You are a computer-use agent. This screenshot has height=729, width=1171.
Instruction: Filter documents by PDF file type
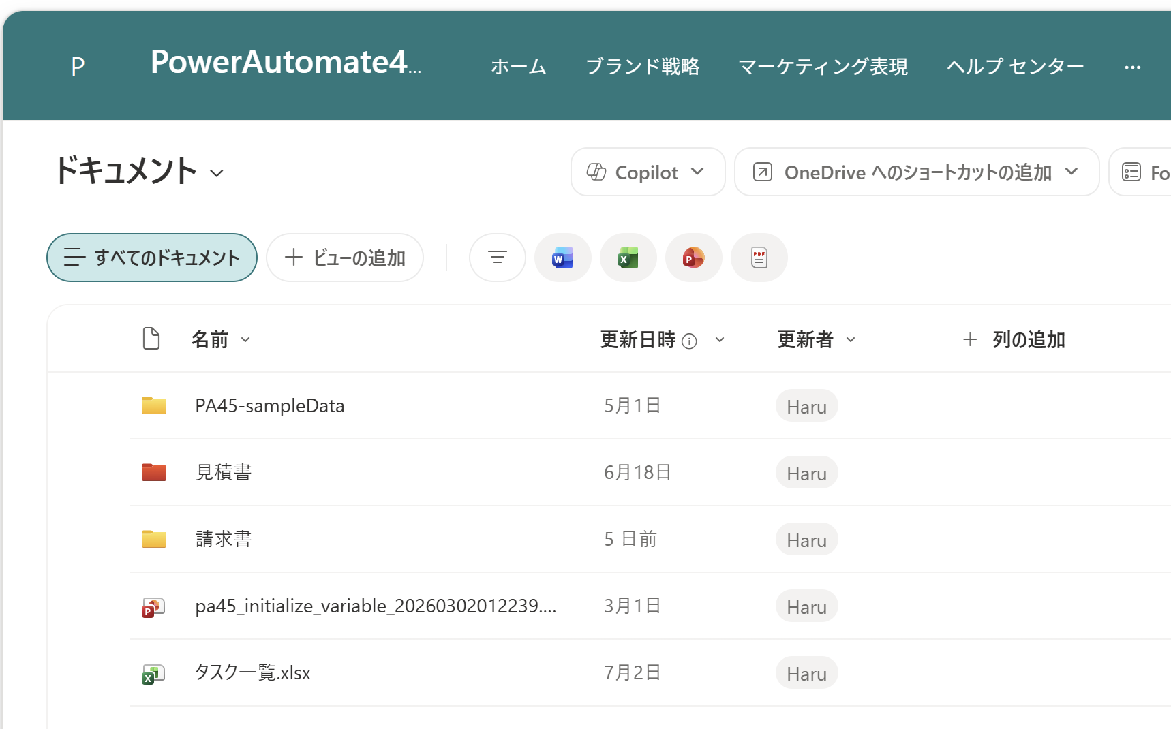point(759,258)
